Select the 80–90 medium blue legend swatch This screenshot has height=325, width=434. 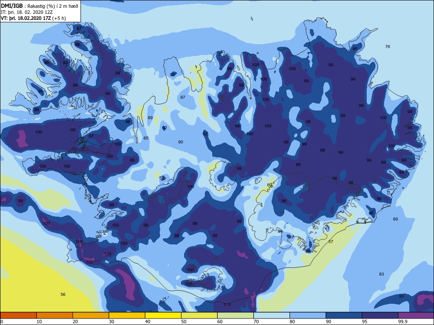[x=308, y=315]
